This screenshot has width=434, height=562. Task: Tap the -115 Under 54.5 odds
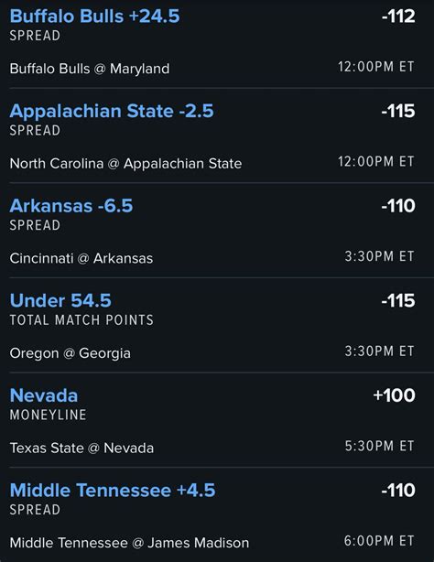pyautogui.click(x=398, y=300)
